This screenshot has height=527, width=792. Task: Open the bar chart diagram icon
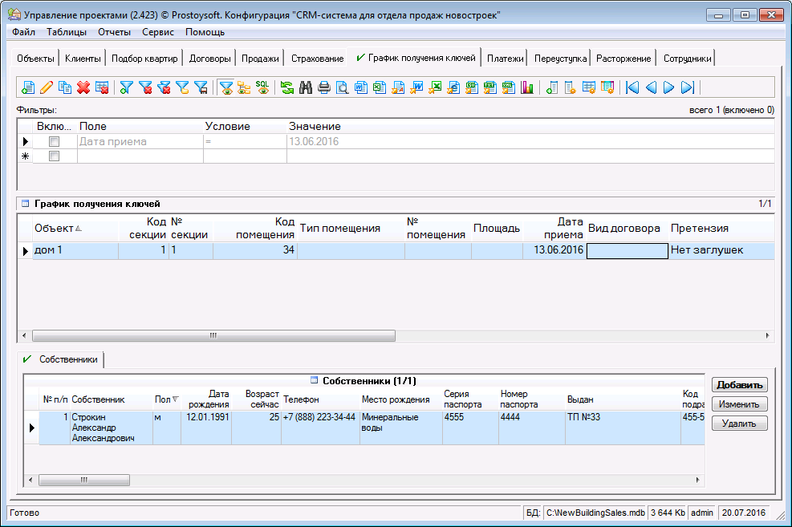(x=527, y=87)
